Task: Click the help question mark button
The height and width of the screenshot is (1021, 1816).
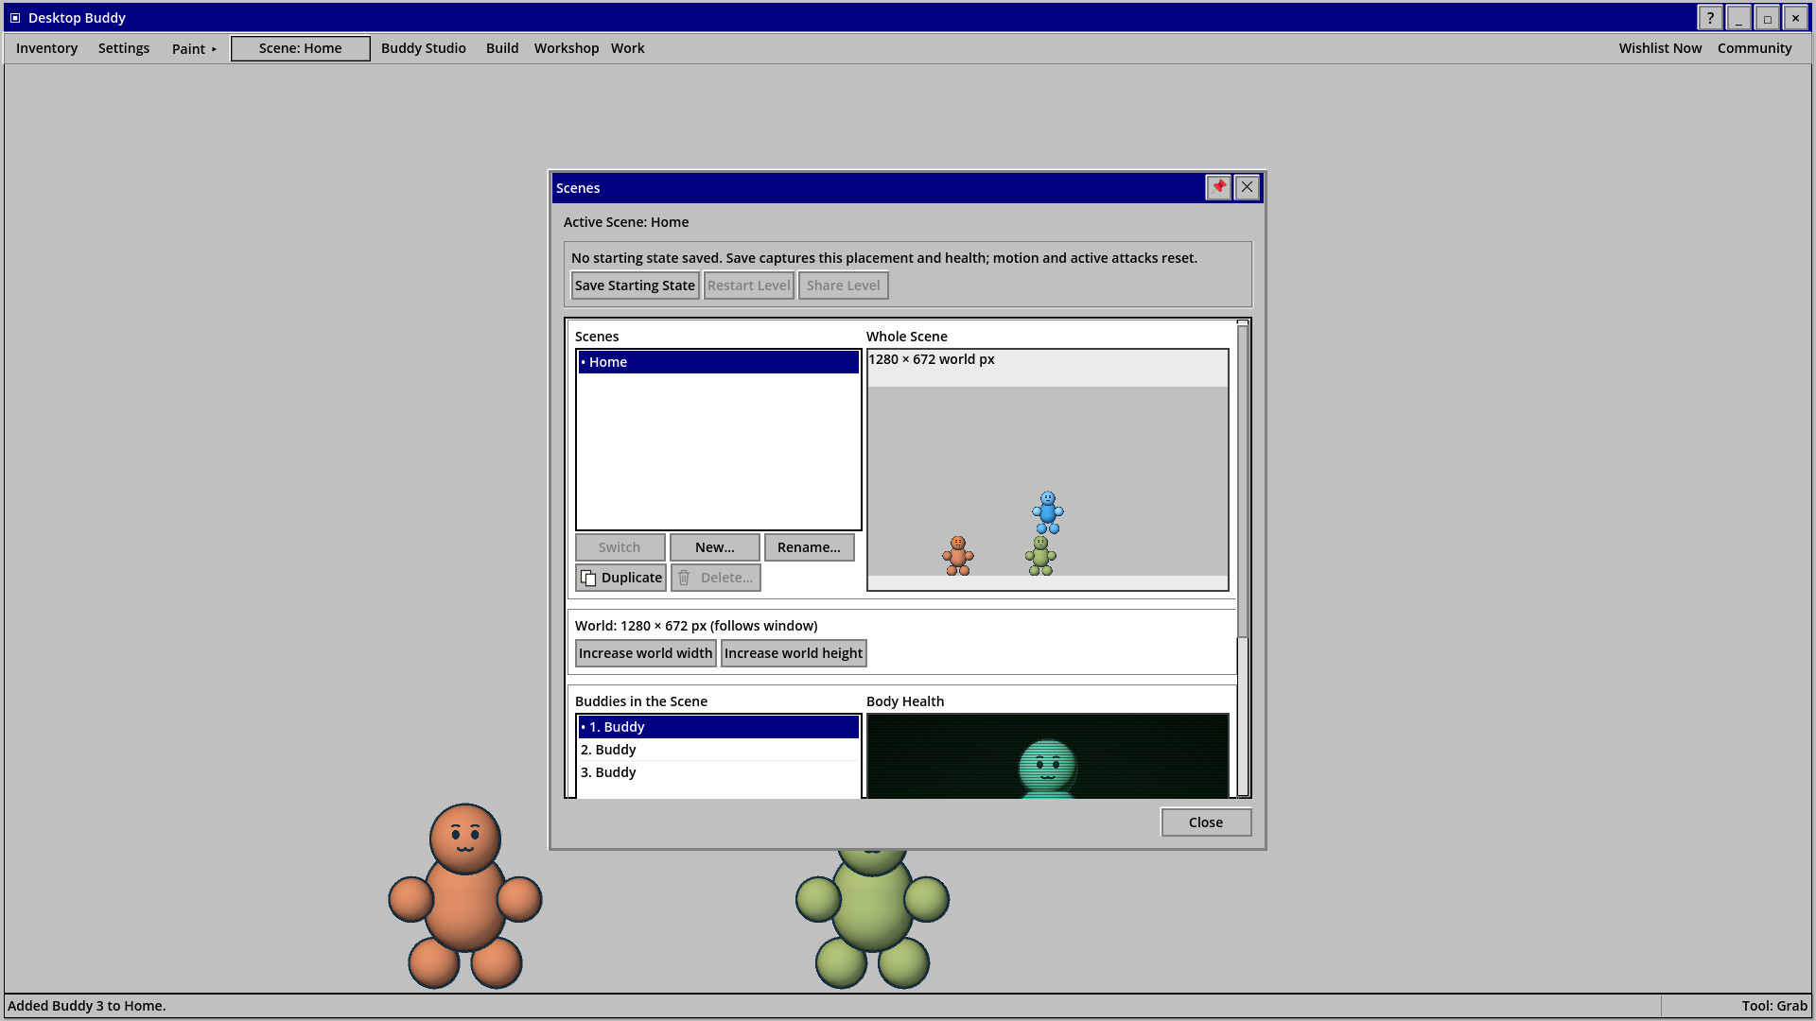Action: click(x=1710, y=18)
